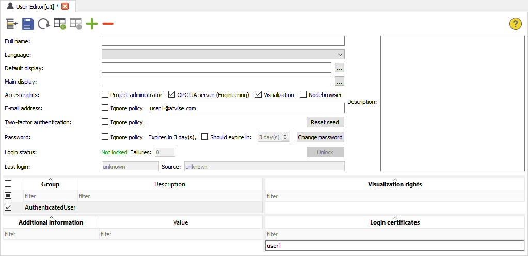Sort by the Group column header

tap(51, 184)
